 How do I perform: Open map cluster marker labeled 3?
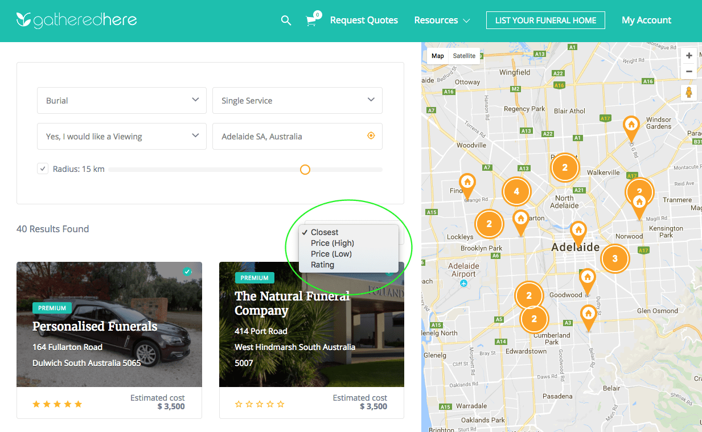click(615, 258)
